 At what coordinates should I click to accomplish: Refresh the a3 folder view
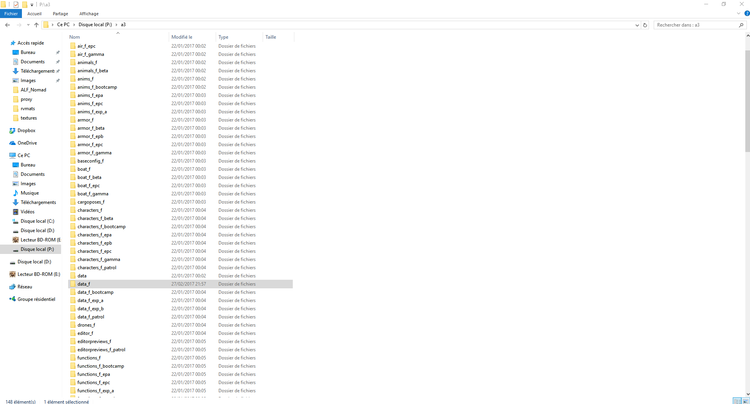point(645,25)
